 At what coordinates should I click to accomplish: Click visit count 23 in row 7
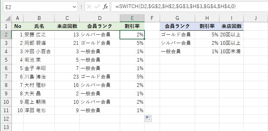click(67, 77)
